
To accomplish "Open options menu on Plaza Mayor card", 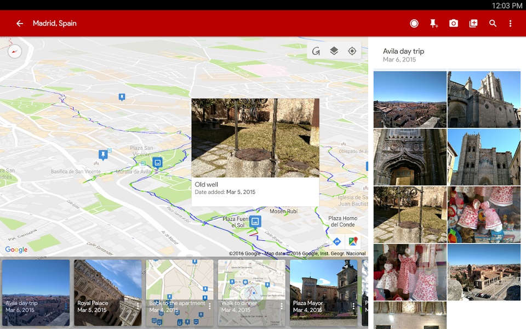I will click(x=353, y=306).
